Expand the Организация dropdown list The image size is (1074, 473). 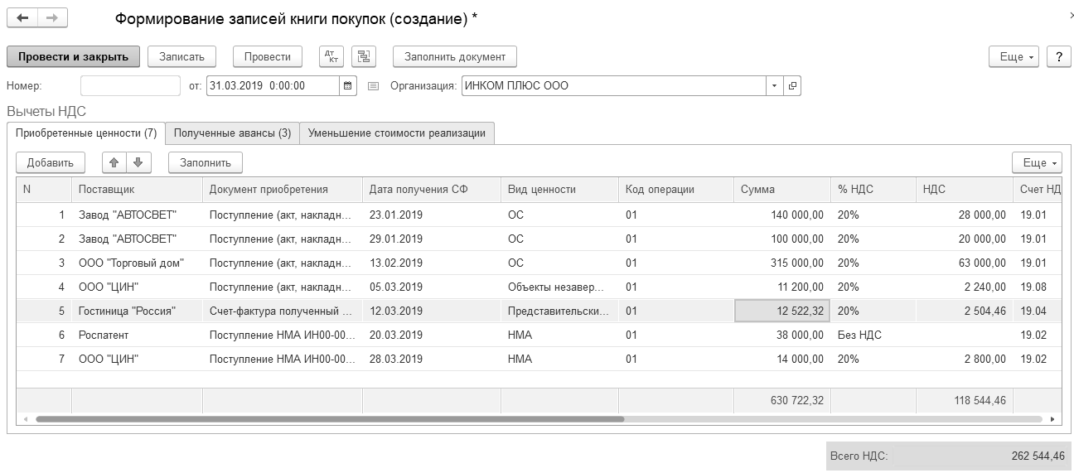tap(774, 85)
